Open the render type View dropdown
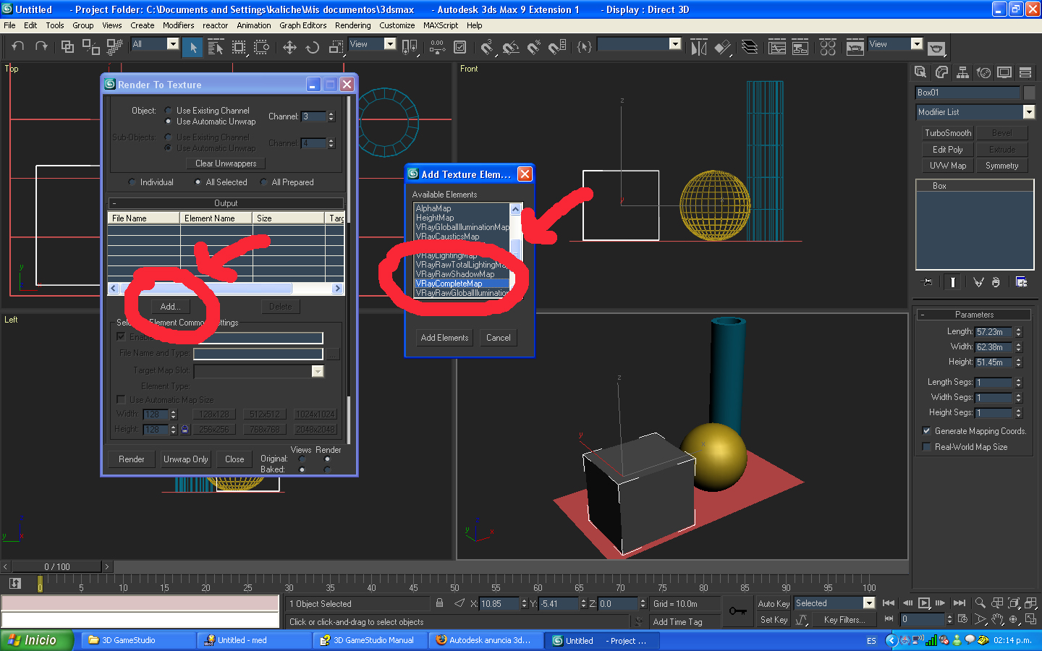 coord(917,44)
